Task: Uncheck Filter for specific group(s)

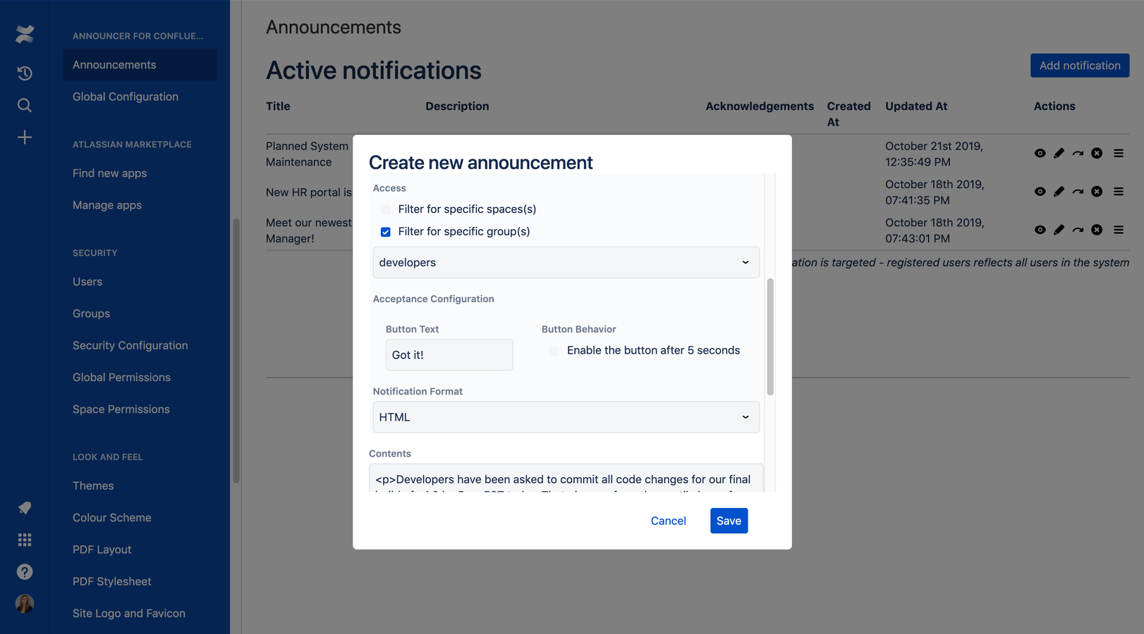Action: (386, 232)
